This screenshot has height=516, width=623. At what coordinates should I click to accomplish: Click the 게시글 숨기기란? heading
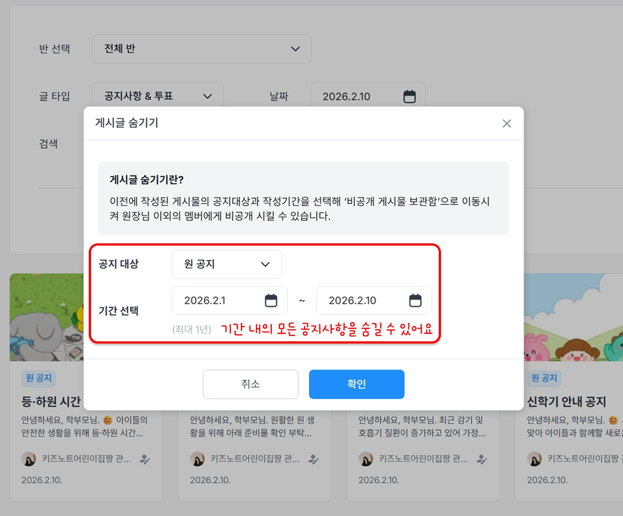tap(147, 180)
